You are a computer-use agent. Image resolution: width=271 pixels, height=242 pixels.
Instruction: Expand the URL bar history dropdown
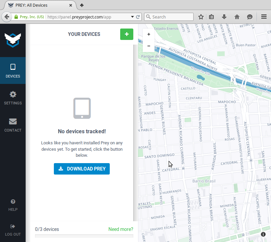pos(132,17)
